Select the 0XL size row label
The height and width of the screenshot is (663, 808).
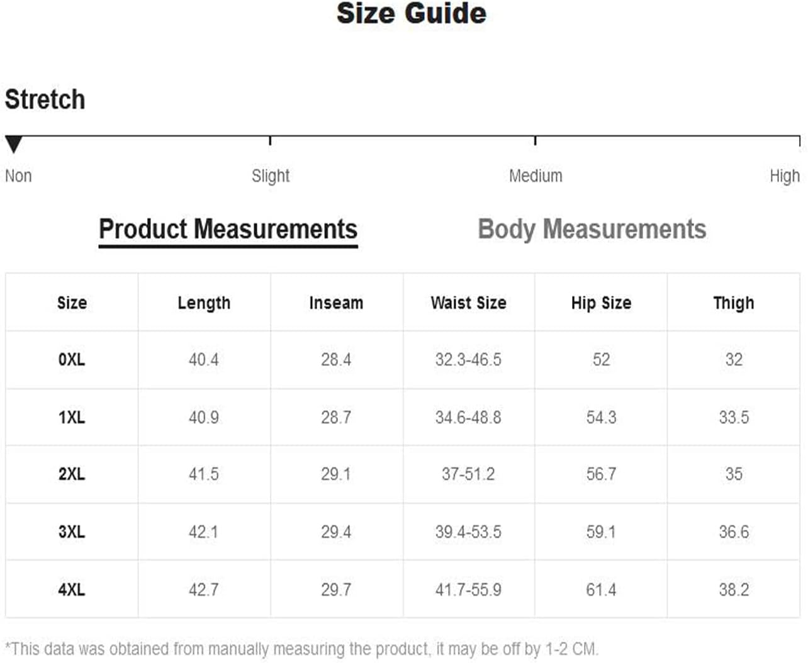tap(72, 360)
